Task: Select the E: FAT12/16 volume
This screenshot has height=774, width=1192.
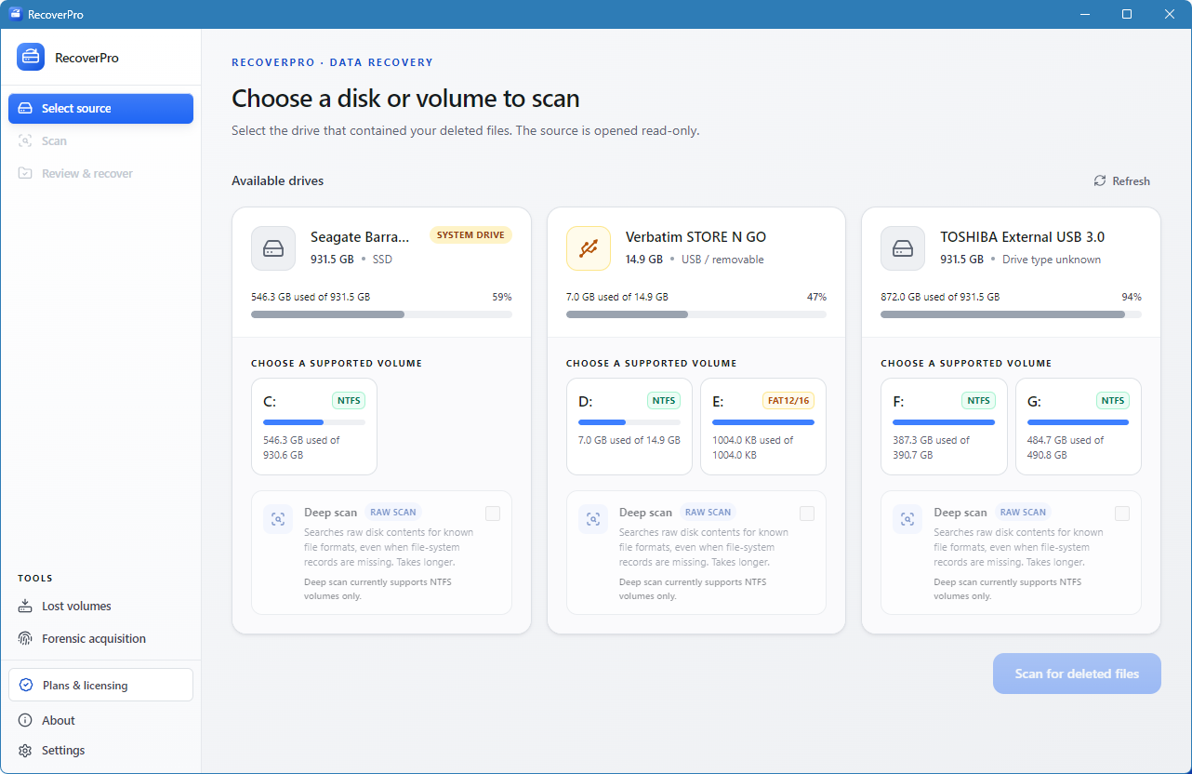Action: pyautogui.click(x=763, y=427)
